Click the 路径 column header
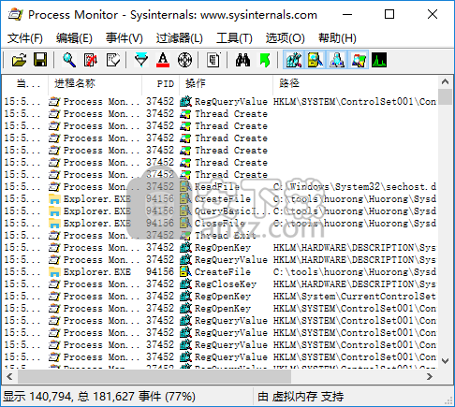 (355, 83)
